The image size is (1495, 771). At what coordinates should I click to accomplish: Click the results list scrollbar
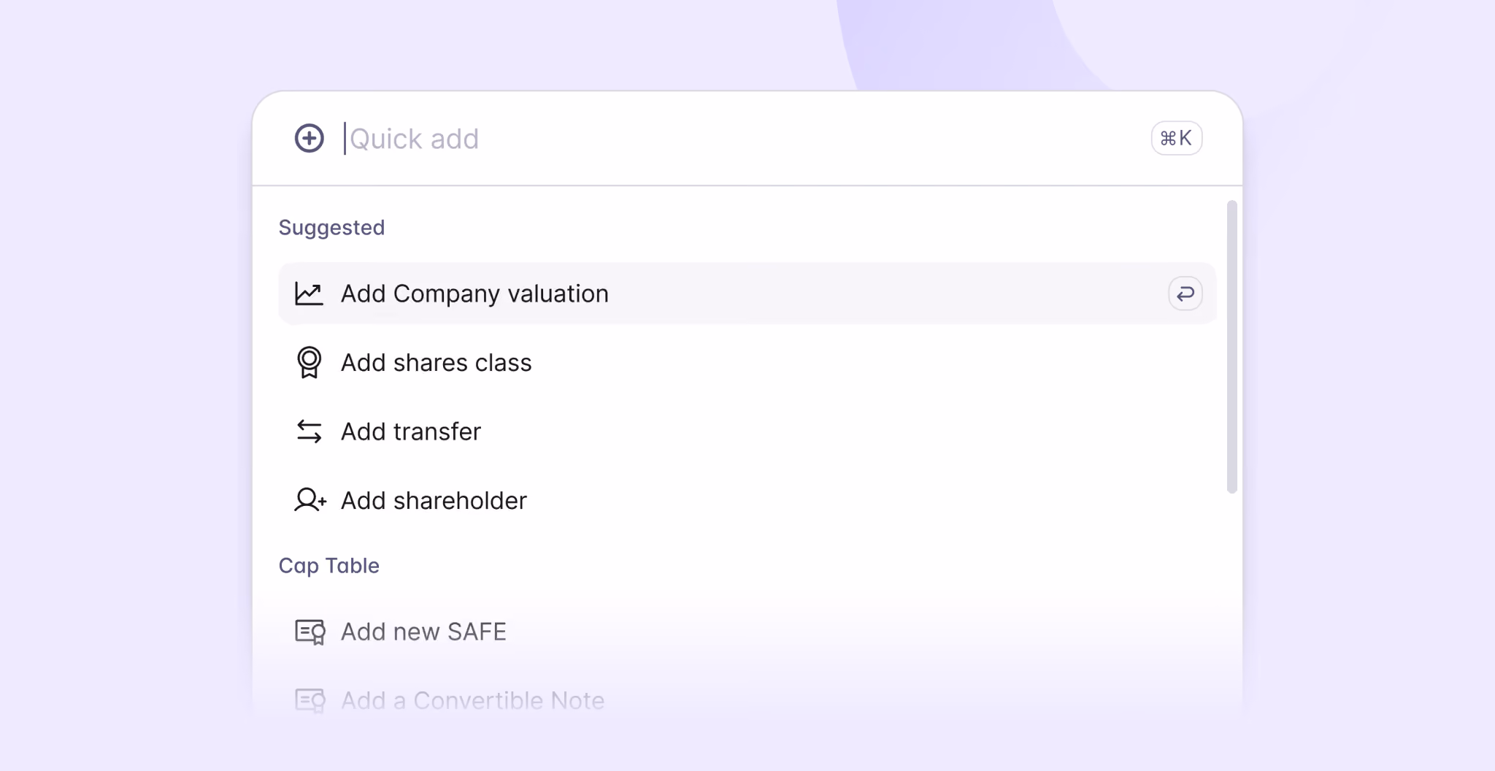tap(1232, 347)
